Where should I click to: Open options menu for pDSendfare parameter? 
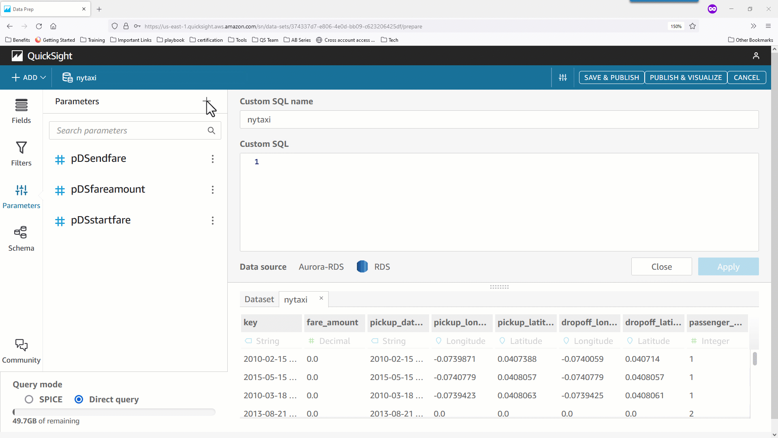(212, 159)
